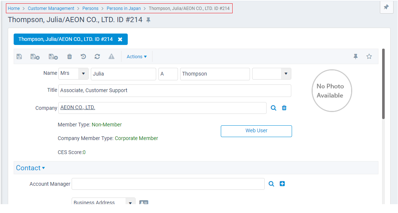The height and width of the screenshot is (213, 398).
Task: Click the Save record icon
Action: pos(19,56)
